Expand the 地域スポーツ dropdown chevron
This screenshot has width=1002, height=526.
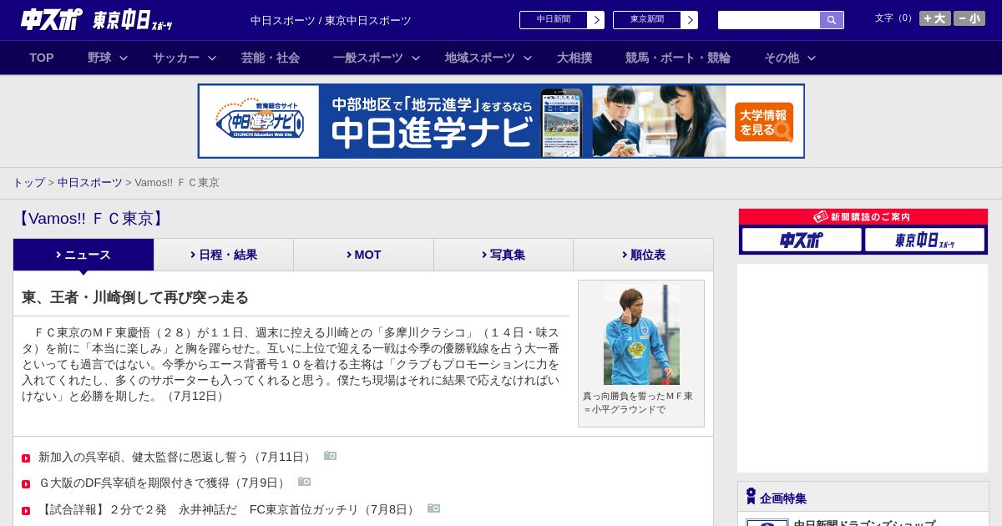click(x=528, y=58)
